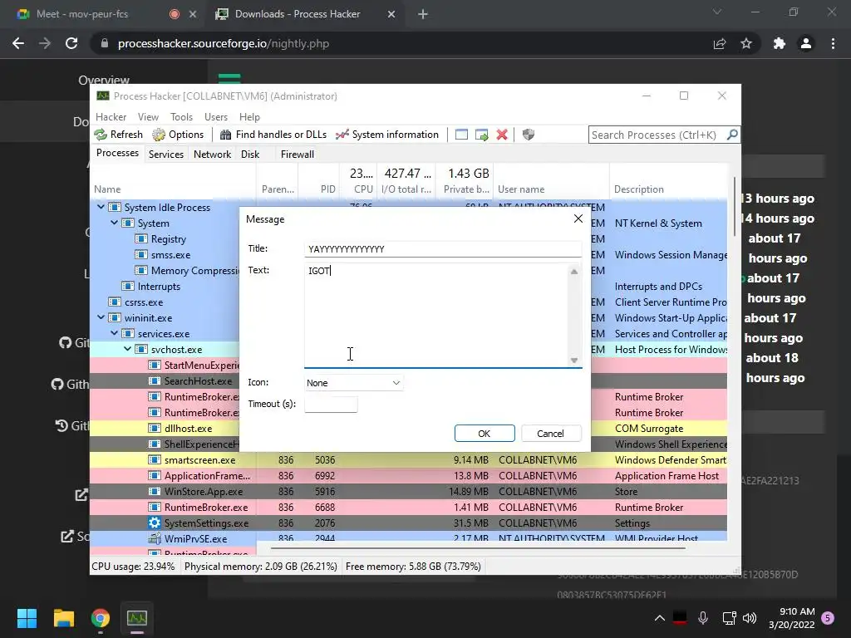Switch to the Firewall tab

coord(298,154)
